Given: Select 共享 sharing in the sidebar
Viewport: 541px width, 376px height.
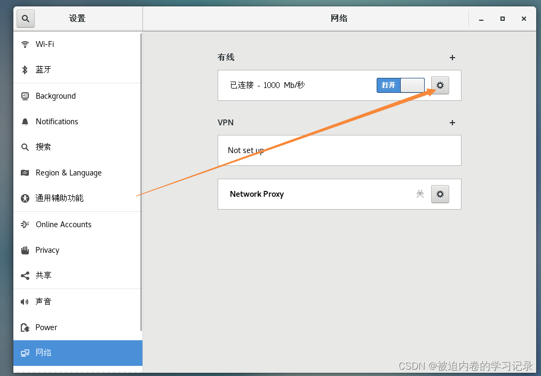Looking at the screenshot, I should click(x=77, y=275).
